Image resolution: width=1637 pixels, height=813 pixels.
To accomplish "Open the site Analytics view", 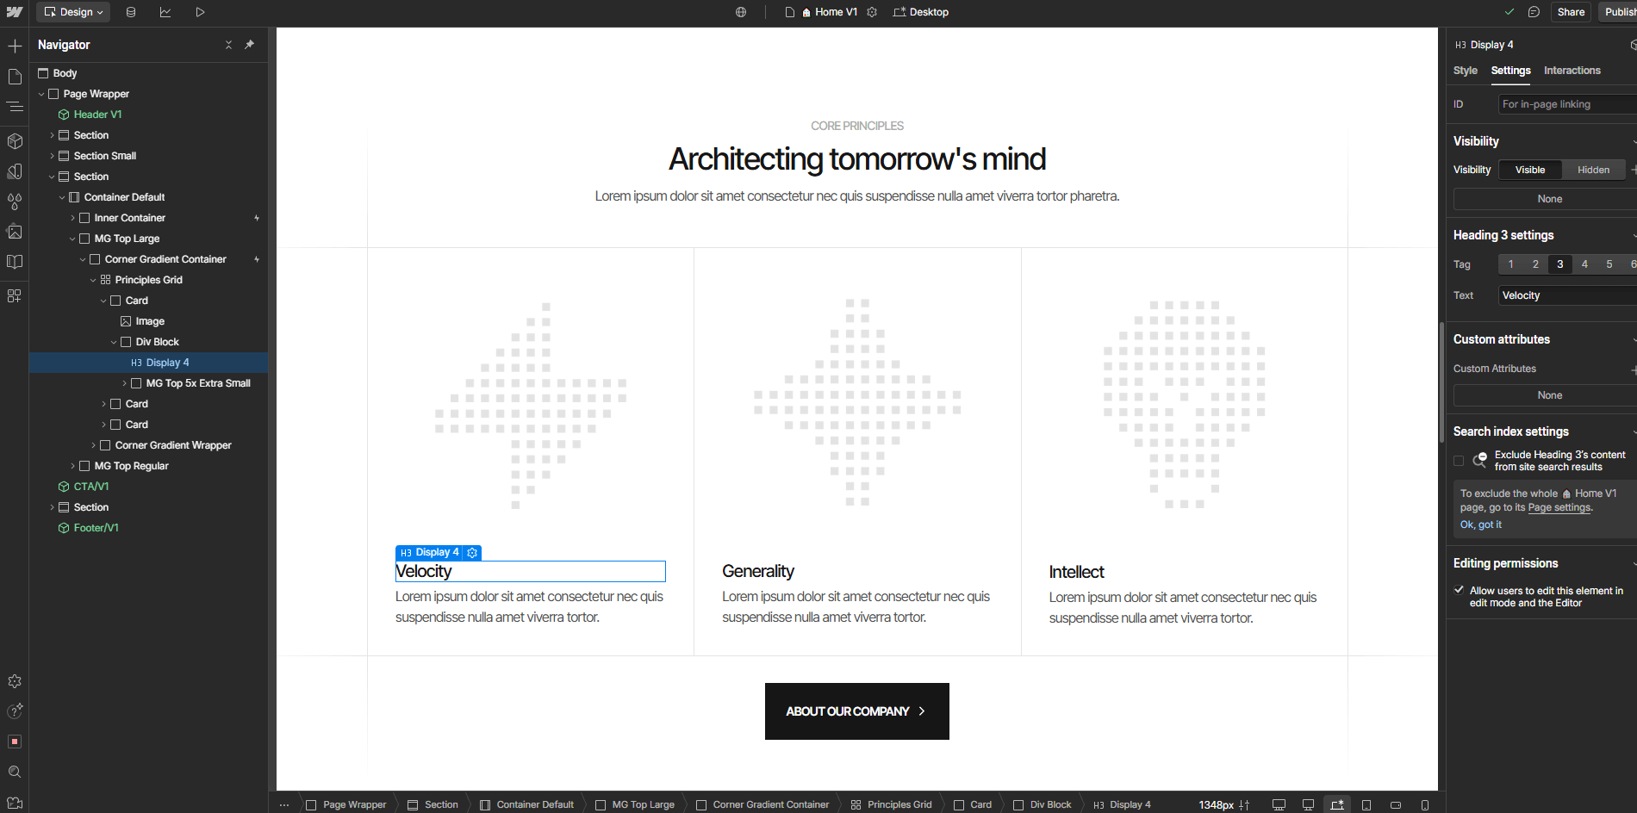I will click(165, 12).
